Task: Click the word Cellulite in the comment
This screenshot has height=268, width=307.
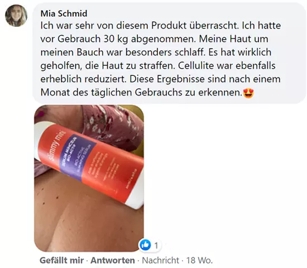Action: pyautogui.click(x=196, y=66)
